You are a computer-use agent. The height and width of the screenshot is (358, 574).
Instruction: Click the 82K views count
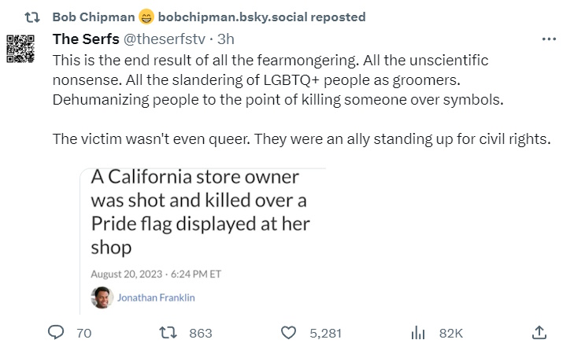click(451, 333)
